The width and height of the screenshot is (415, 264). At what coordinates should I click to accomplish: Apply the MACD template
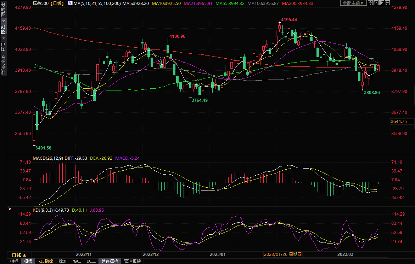[x=77, y=261]
